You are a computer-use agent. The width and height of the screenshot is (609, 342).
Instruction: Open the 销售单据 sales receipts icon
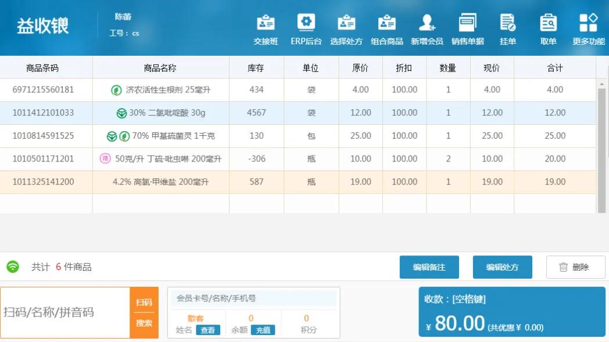tap(468, 30)
